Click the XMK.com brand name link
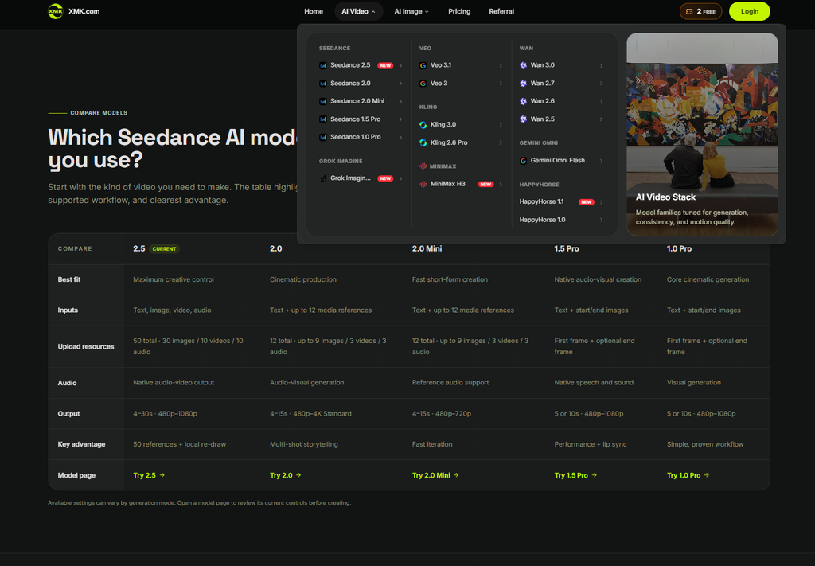The image size is (815, 566). 84,11
